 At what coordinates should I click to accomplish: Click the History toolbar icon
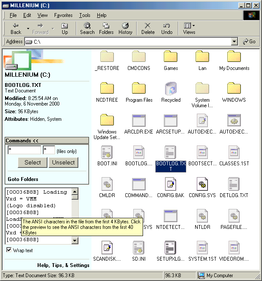(x=125, y=28)
